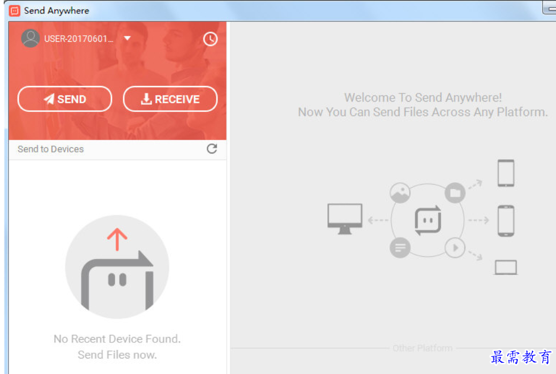The width and height of the screenshot is (556, 374).
Task: Click the Send Files now text
Action: tap(117, 355)
